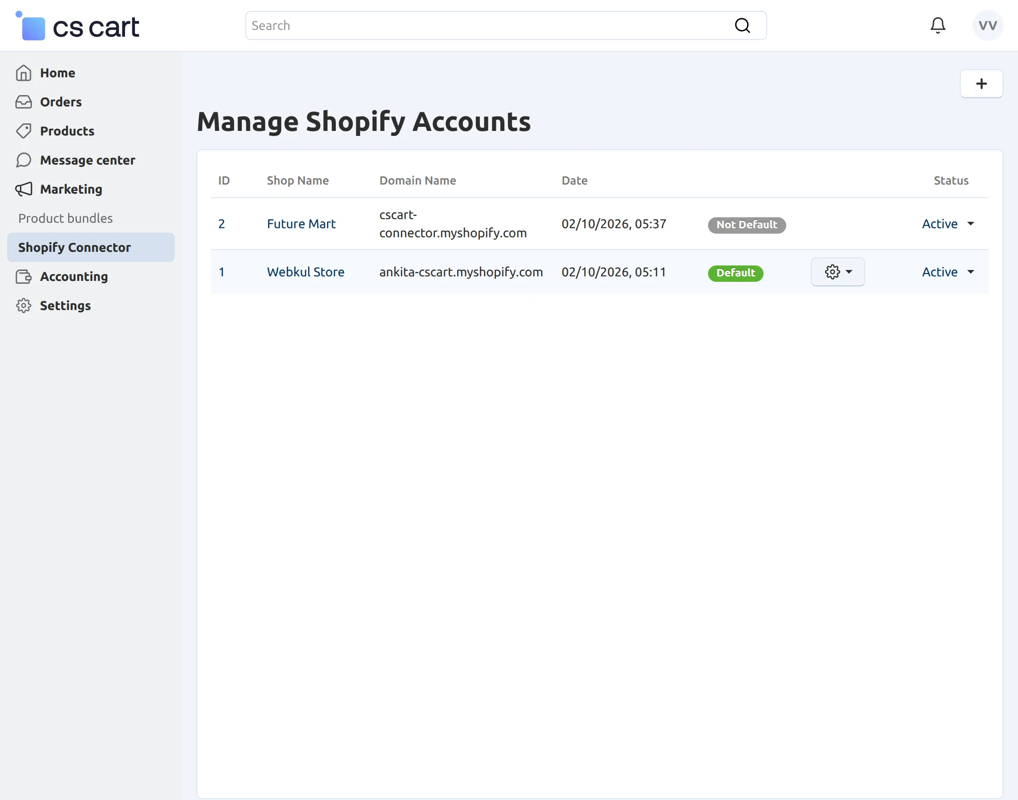Open Message center chat bubble icon
The height and width of the screenshot is (800, 1018).
point(24,160)
